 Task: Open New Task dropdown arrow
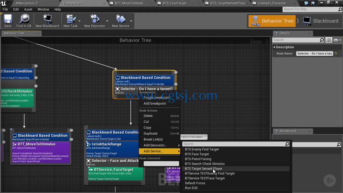tap(79, 21)
